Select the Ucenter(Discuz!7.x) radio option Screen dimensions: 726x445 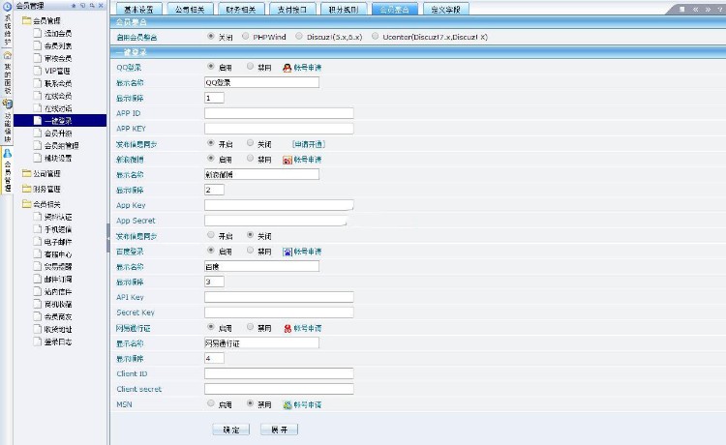375,36
